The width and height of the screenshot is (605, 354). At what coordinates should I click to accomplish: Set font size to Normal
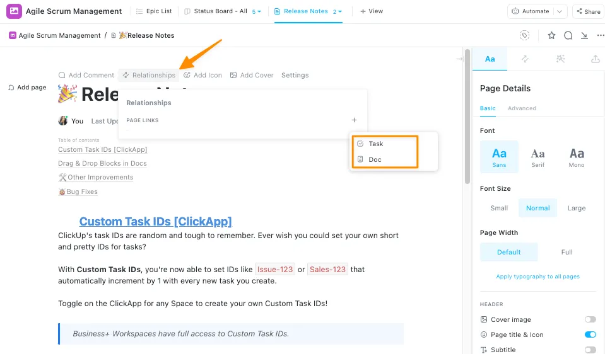pos(538,208)
